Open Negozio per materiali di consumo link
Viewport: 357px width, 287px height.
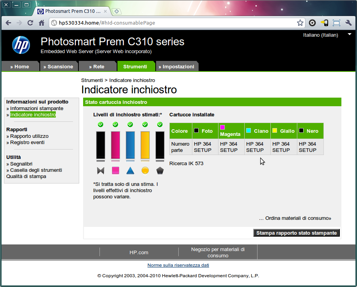pos(218,252)
